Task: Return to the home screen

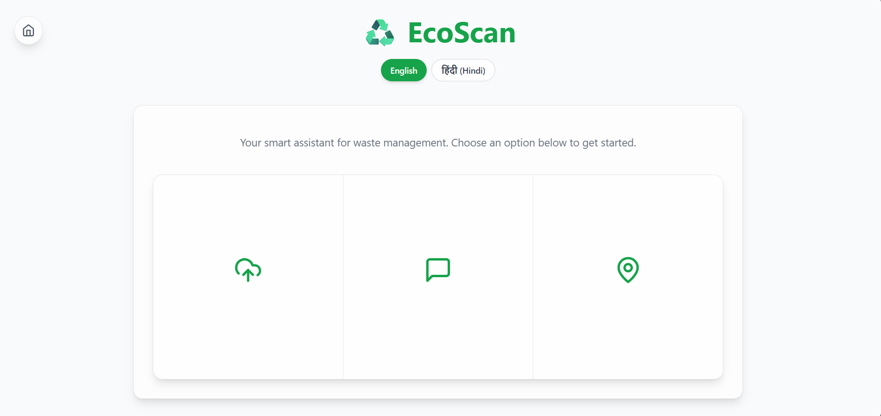Action: (x=29, y=31)
